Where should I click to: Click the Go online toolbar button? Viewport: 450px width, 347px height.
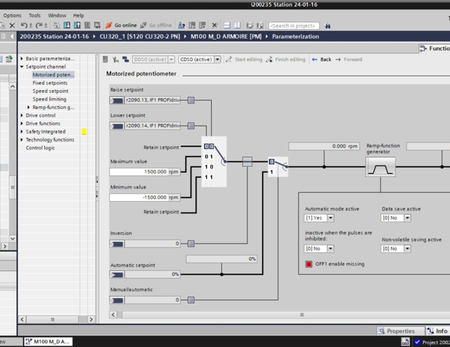pyautogui.click(x=121, y=25)
